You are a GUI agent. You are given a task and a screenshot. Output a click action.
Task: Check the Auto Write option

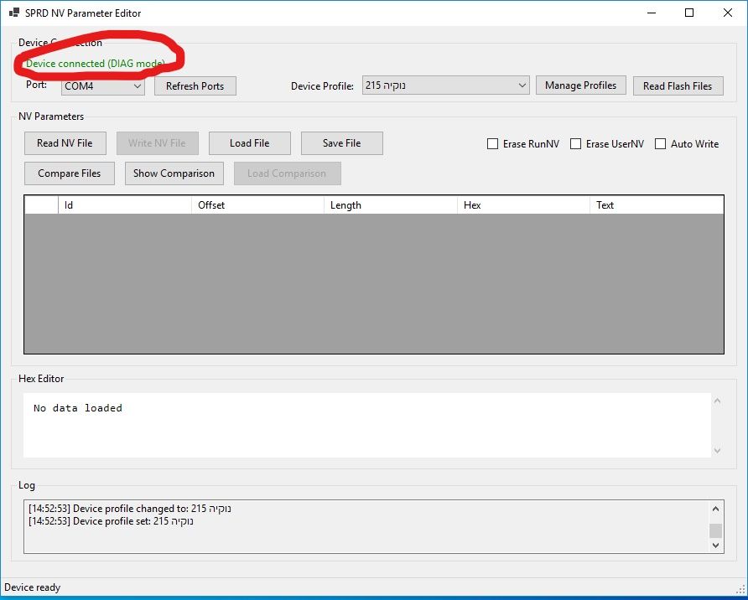(661, 144)
